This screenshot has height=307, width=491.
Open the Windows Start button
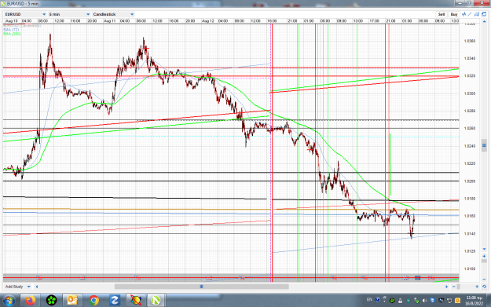(9, 301)
